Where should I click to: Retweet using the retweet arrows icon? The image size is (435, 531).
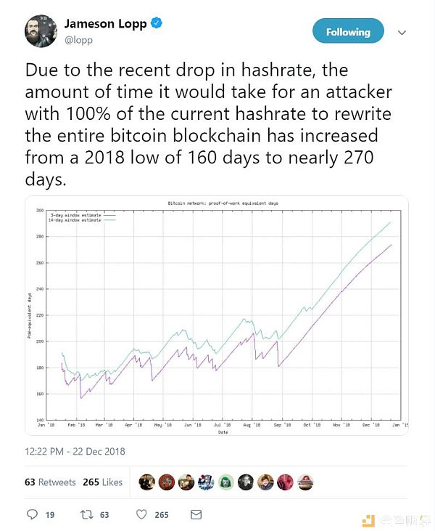tap(86, 515)
